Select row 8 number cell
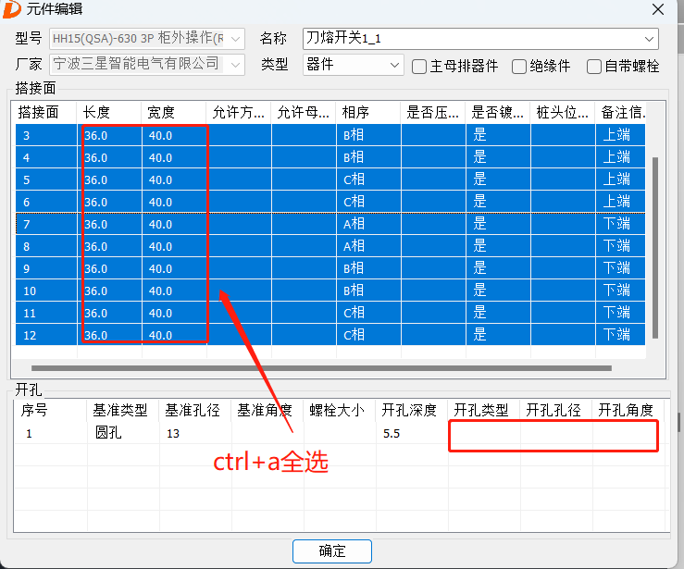Image resolution: width=684 pixels, height=569 pixels. tap(45, 246)
